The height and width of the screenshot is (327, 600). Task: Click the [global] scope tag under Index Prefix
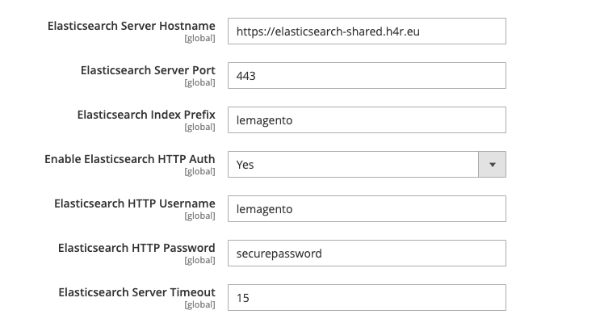point(199,127)
